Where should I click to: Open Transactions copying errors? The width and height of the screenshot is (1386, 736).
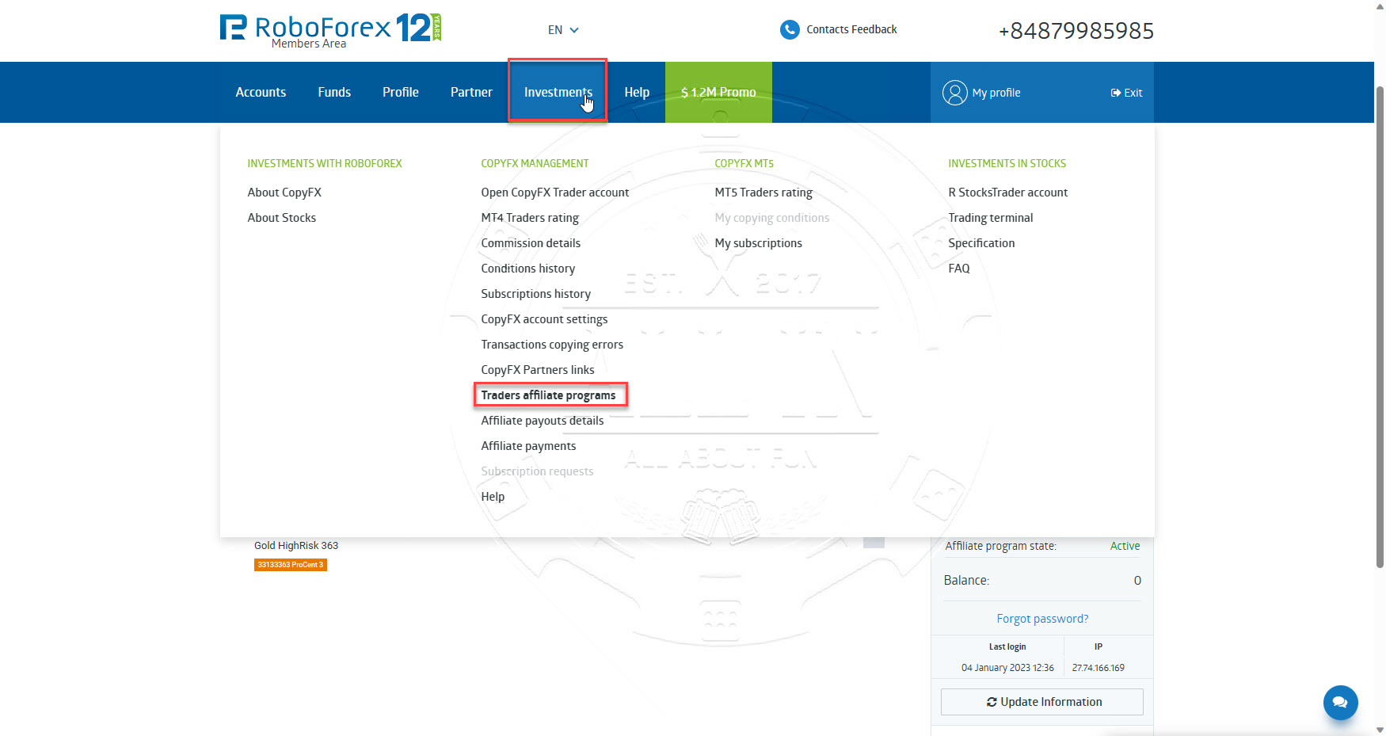click(552, 345)
